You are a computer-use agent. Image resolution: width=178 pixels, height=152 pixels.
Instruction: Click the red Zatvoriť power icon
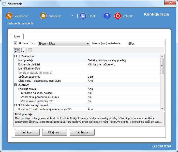pyautogui.click(x=117, y=16)
